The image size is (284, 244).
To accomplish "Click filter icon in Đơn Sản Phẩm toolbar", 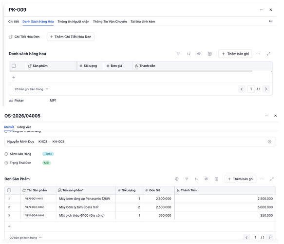I will [x=187, y=179].
